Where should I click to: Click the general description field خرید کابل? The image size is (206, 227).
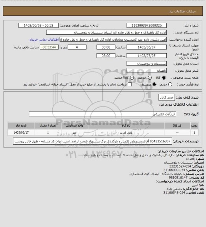pos(167,98)
